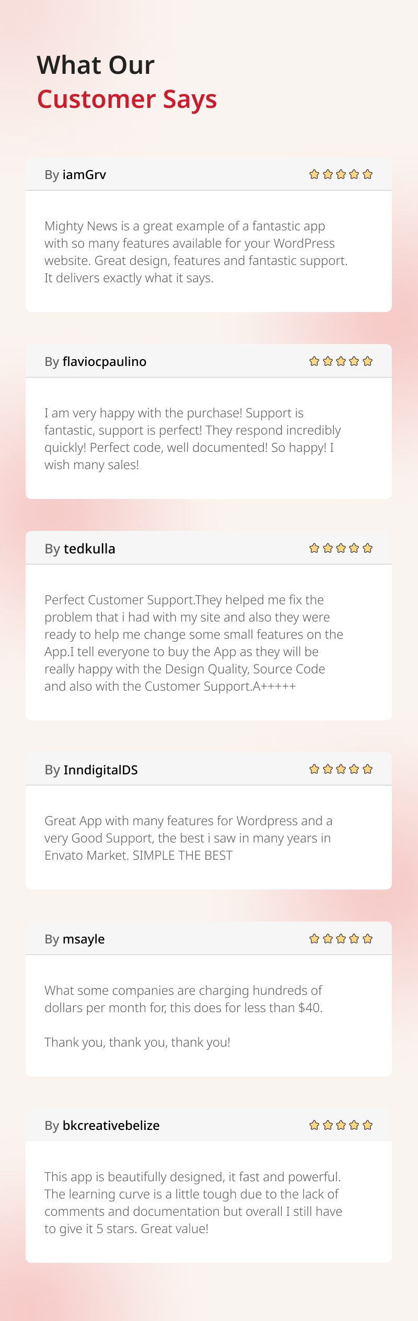The image size is (418, 1321).
Task: Click the last star in iamGrv's rating
Action: pos(367,174)
